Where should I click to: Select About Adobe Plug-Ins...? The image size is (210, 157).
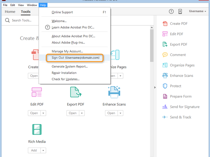point(75,42)
